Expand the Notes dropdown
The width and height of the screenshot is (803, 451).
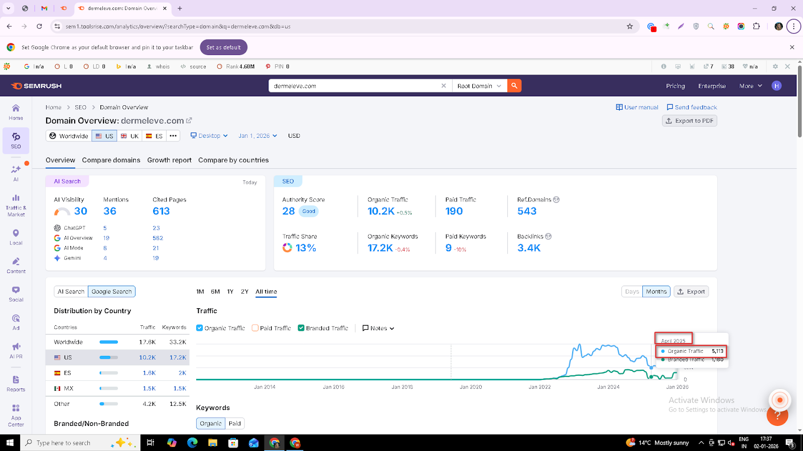click(378, 328)
